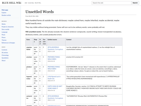This screenshot has height=106, width=141.
Task: Open PREPARED PIANO source in errorism row
Action: click(54, 58)
